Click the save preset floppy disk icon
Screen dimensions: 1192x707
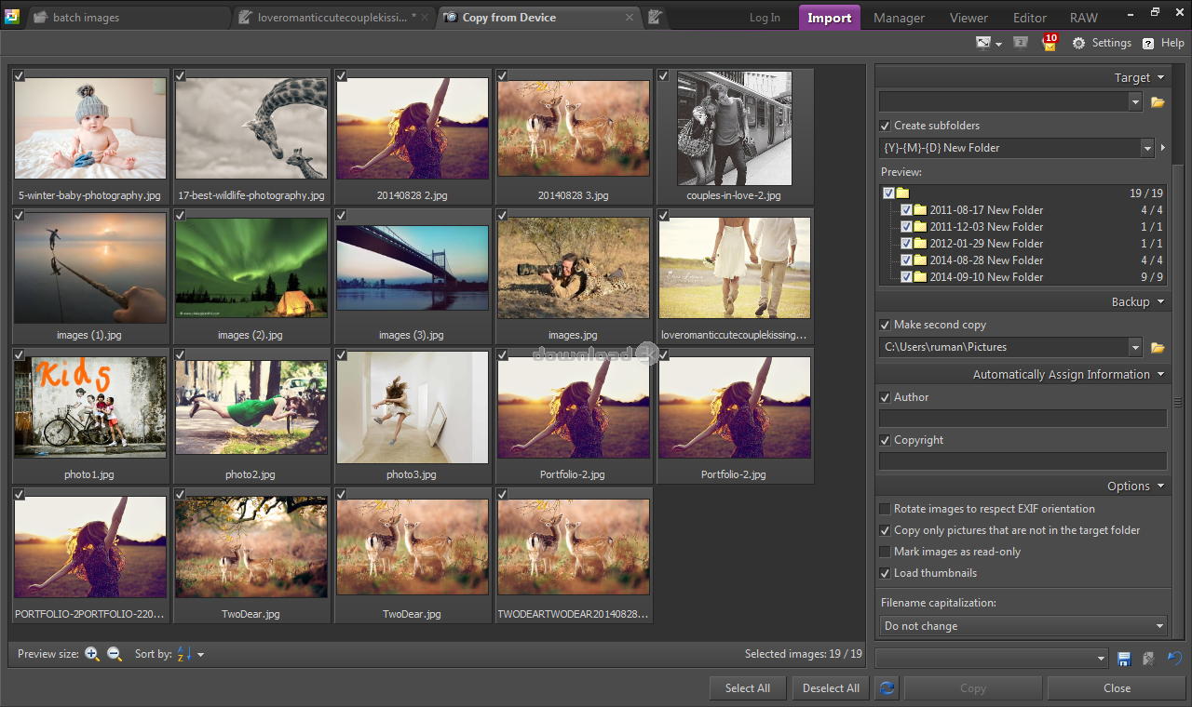pos(1124,659)
